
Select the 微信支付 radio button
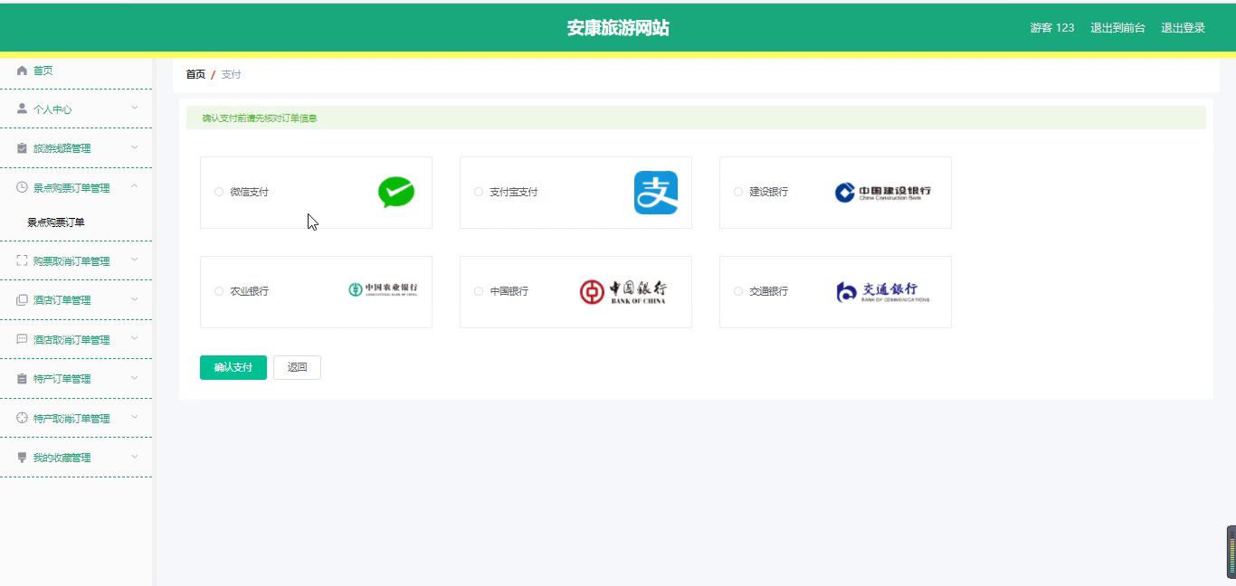click(219, 192)
